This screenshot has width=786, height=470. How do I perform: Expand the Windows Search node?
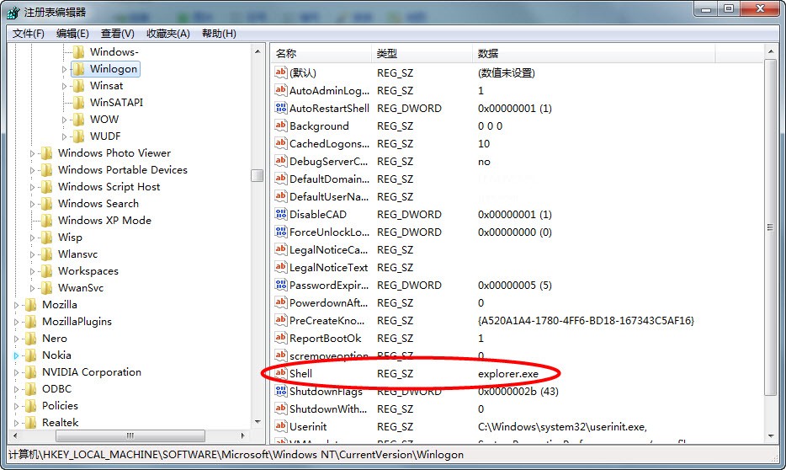point(32,204)
